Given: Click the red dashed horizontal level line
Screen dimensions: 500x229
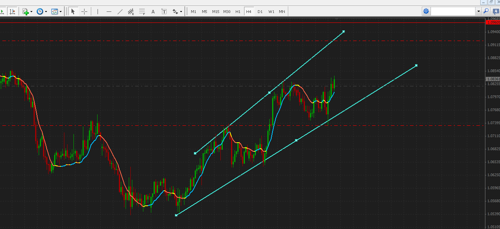Looking at the screenshot, I should [242, 125].
